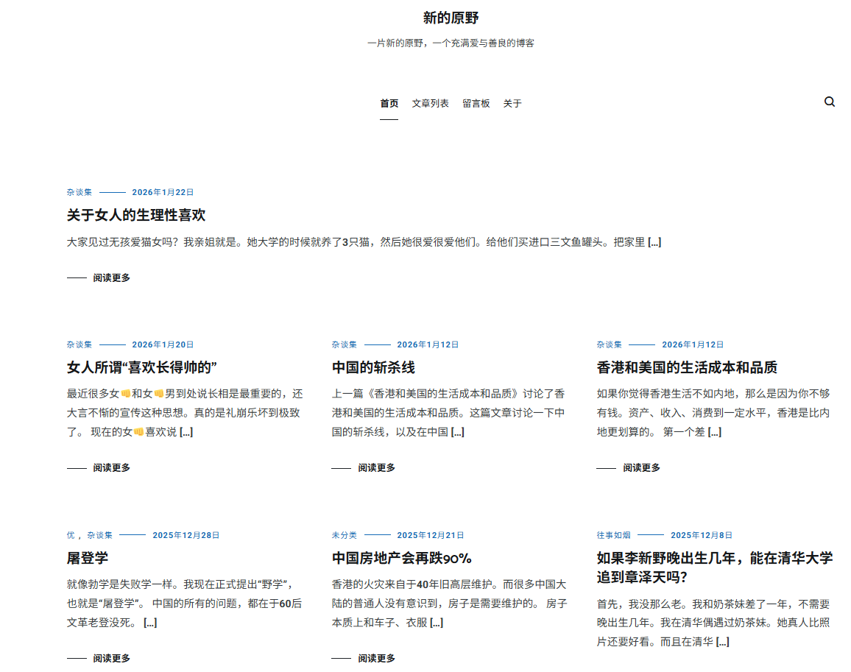Image resolution: width=851 pixels, height=672 pixels.
Task: Click 阅读更多 under 中国的斩杀线
Action: point(376,468)
